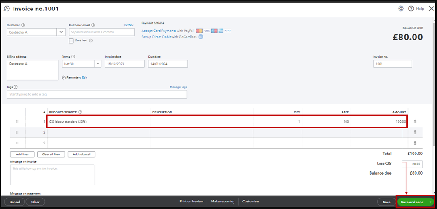The width and height of the screenshot is (437, 209).
Task: Click the Due date field
Action: click(168, 64)
